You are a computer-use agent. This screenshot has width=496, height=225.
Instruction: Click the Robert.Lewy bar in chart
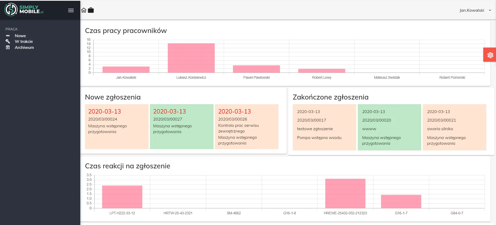click(x=322, y=71)
